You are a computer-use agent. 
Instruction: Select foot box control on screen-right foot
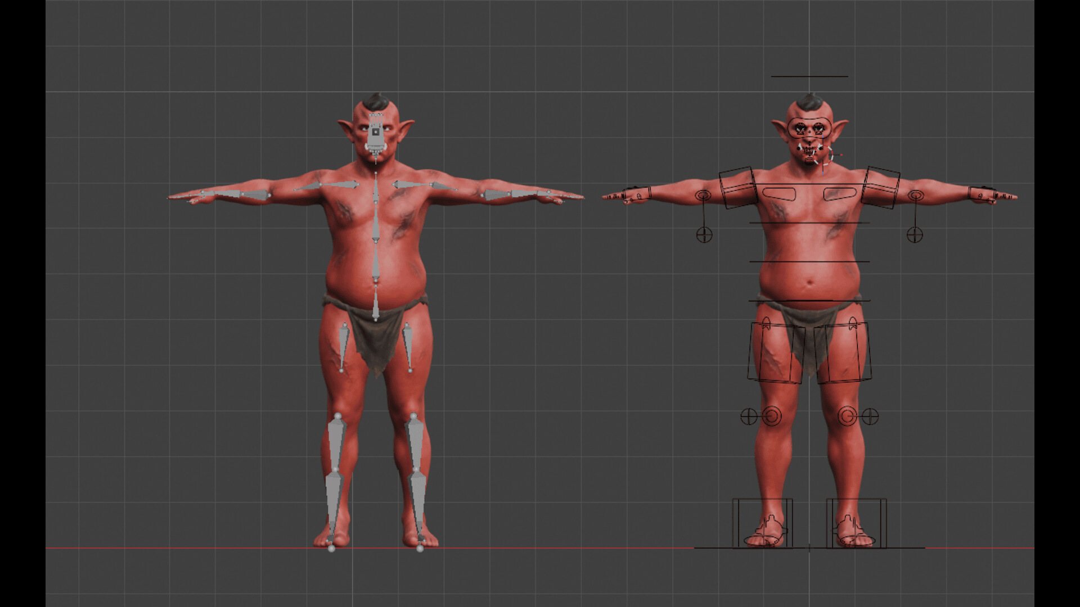[856, 523]
